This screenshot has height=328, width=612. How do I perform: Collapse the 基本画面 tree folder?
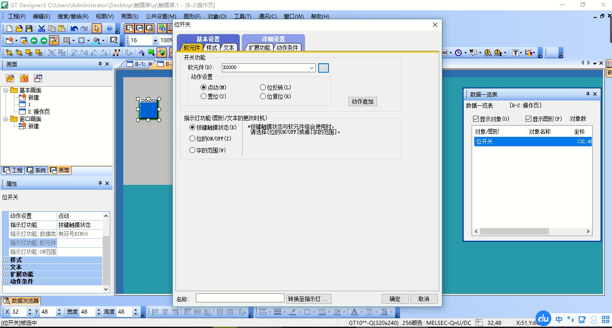tap(6, 90)
